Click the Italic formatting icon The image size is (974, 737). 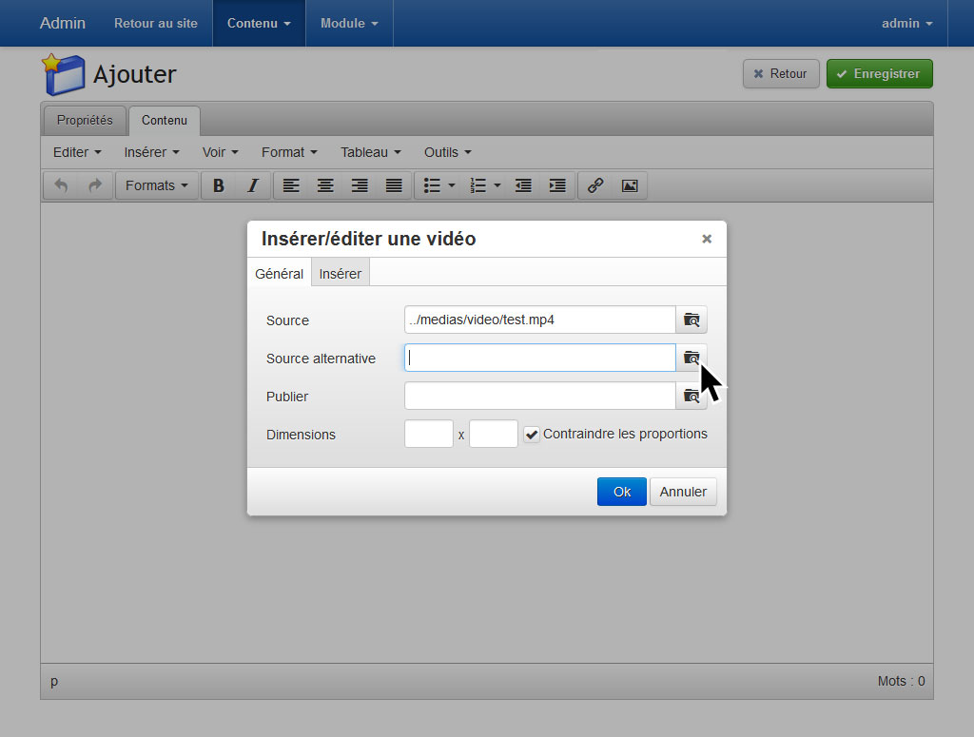coord(253,185)
